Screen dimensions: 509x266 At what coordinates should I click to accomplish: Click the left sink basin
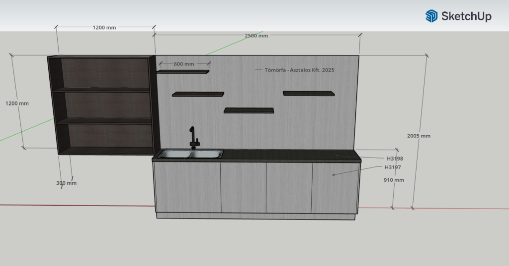(174, 155)
